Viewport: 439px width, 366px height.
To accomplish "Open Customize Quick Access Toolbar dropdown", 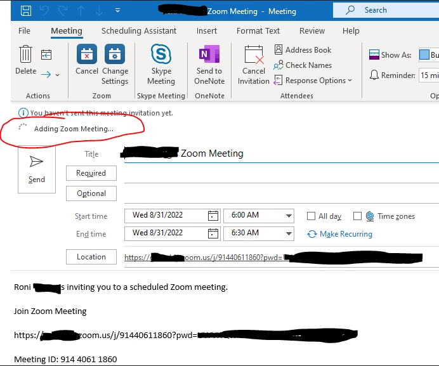I will pos(117,10).
